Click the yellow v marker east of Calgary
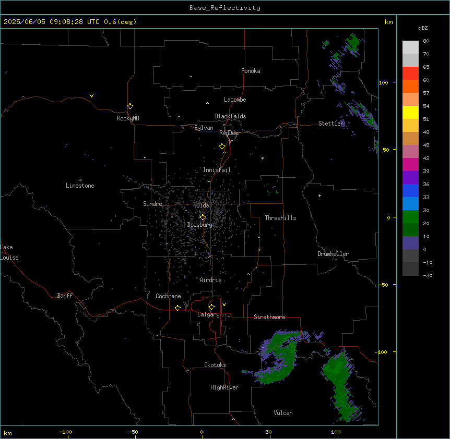This screenshot has height=439, width=450. (224, 304)
